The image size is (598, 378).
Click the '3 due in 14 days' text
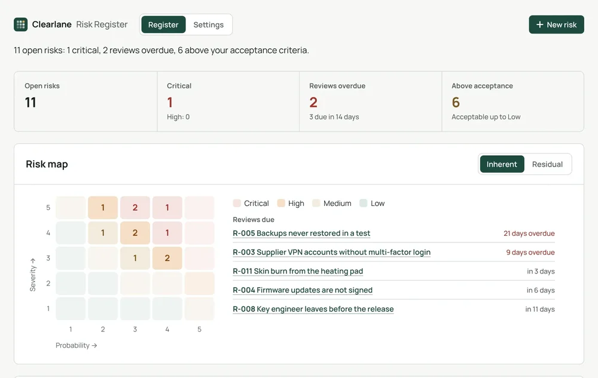[x=334, y=117]
